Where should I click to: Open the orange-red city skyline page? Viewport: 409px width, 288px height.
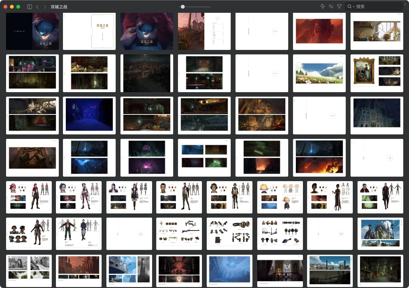coord(79,271)
